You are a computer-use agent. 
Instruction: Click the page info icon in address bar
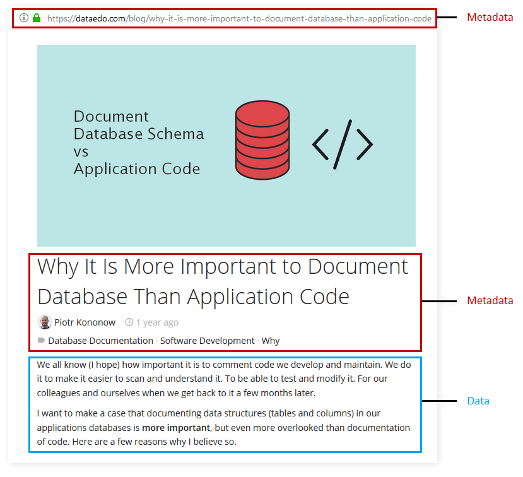point(23,18)
